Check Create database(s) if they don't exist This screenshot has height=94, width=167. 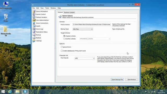[62, 51]
